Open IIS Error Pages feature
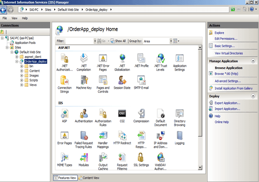The height and width of the screenshot is (182, 259). [x=65, y=138]
